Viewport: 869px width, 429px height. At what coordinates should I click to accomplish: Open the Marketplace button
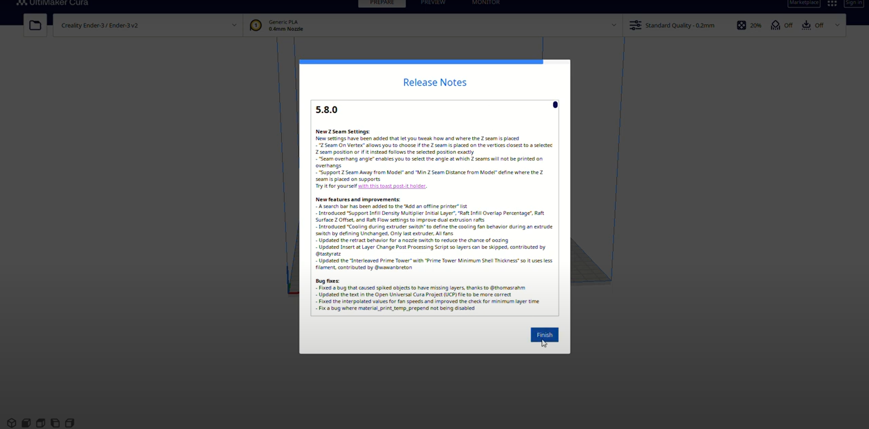[804, 3]
